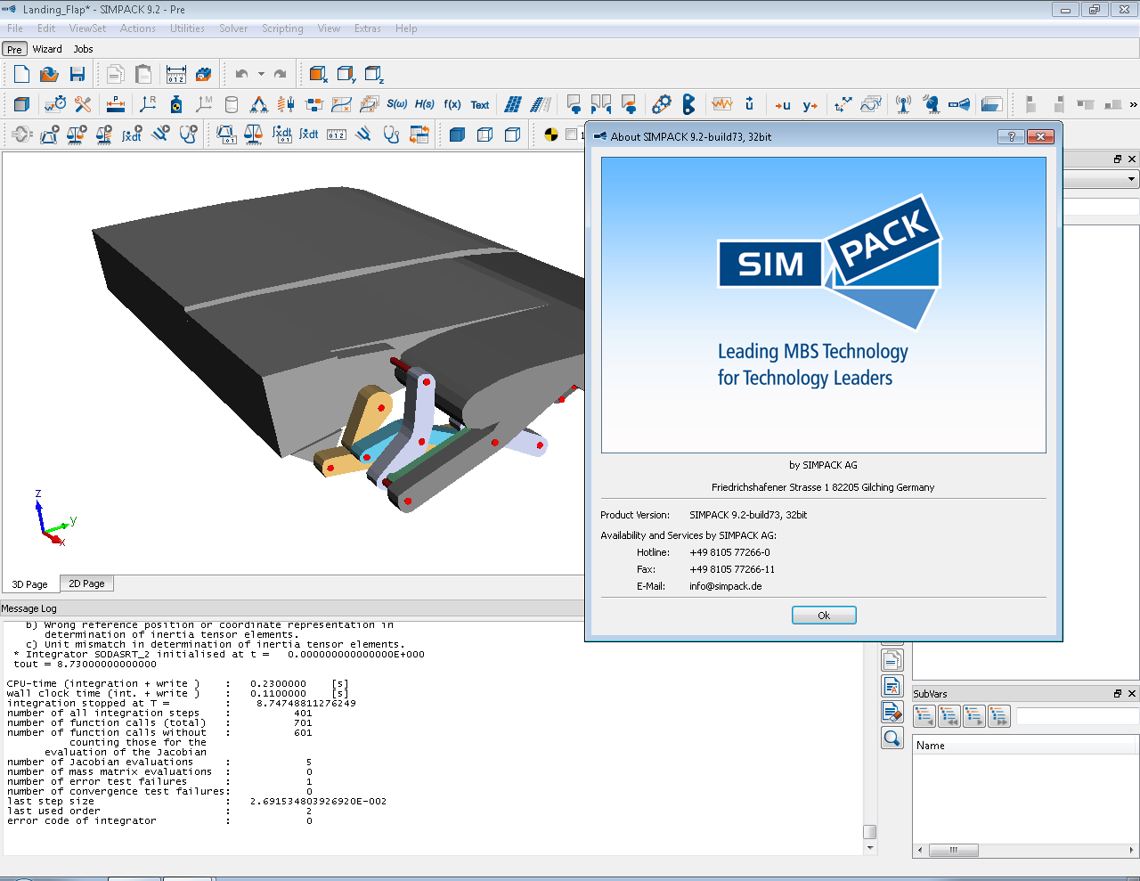Click Ok in the About SIMPACK dialog
Image resolution: width=1140 pixels, height=881 pixels.
click(824, 616)
